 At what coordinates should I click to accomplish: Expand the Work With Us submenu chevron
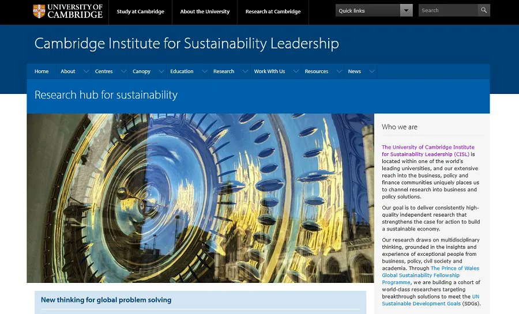coord(296,71)
